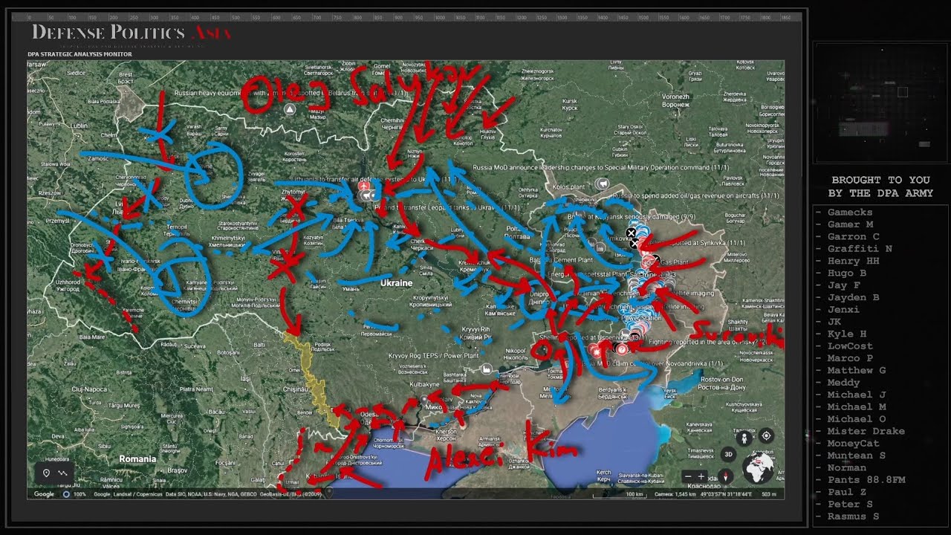Select 'Norman' in the supporter list
Image resolution: width=951 pixels, height=535 pixels.
pos(847,467)
